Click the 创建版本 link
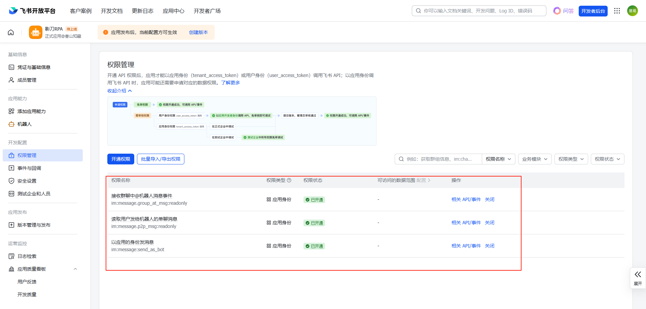Image resolution: width=646 pixels, height=309 pixels. 198,32
